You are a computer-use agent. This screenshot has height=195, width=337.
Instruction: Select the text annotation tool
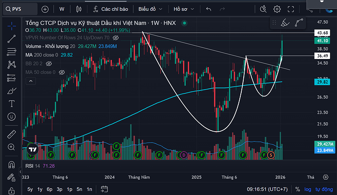[12, 104]
